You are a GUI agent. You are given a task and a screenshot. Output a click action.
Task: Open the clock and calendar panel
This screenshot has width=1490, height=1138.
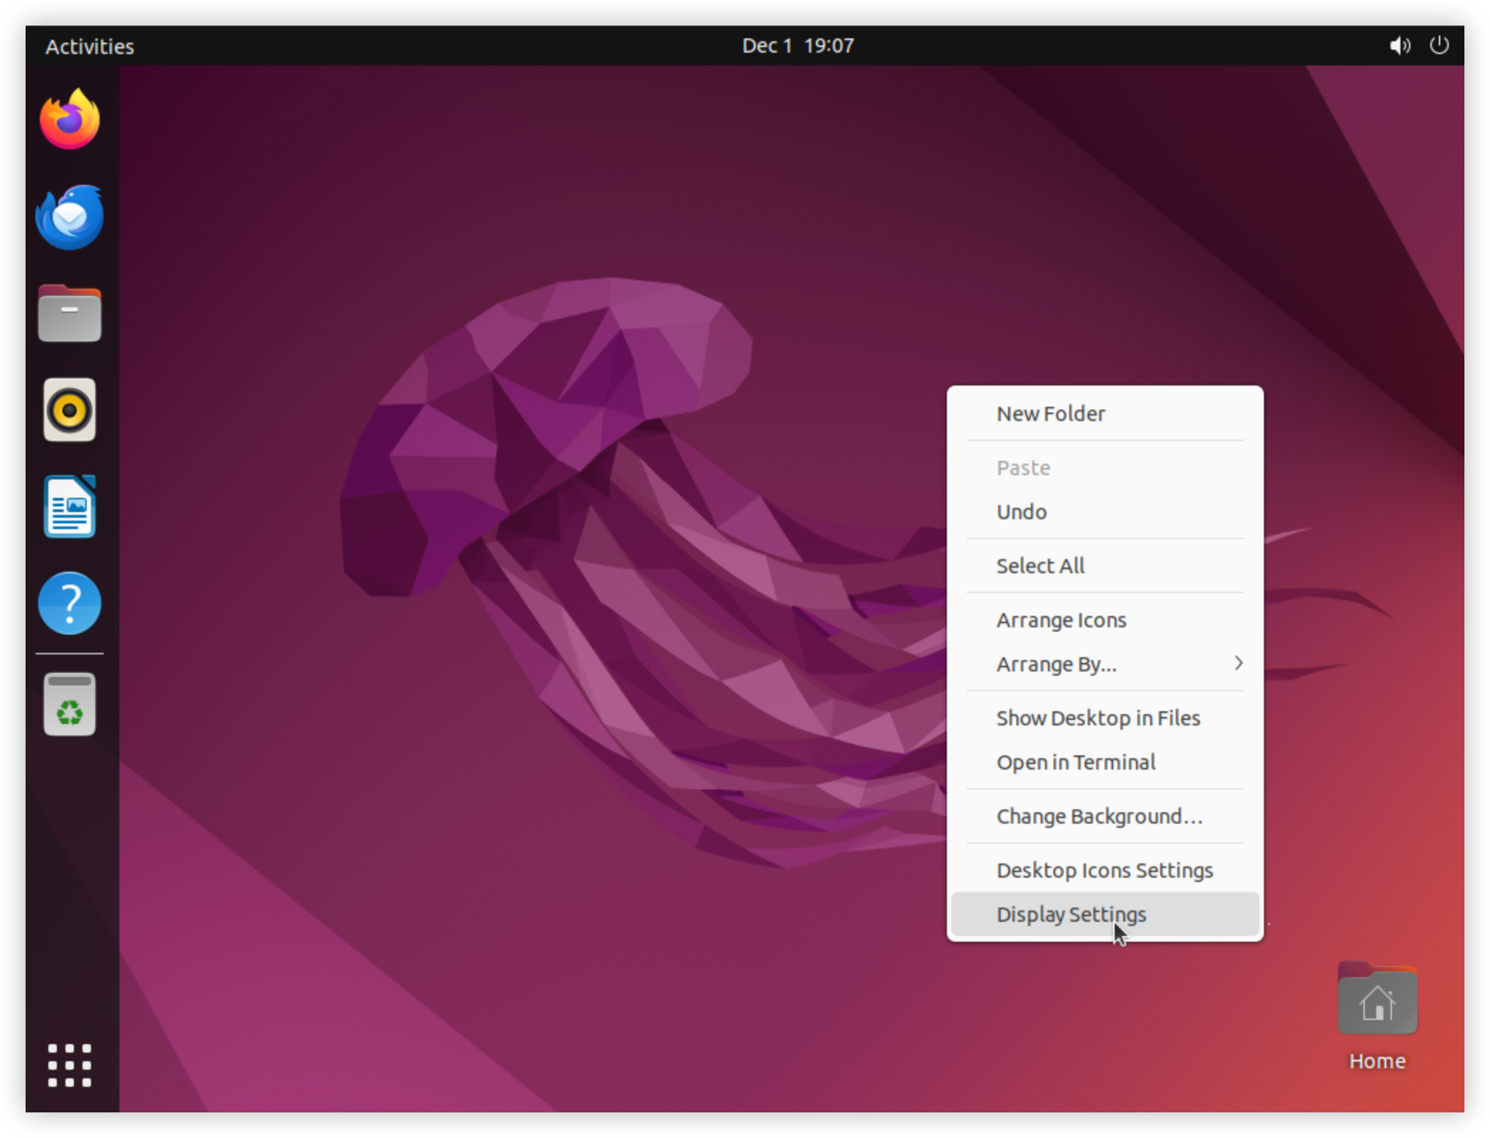click(x=798, y=46)
